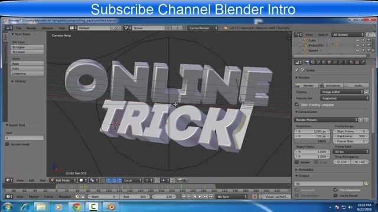Click the pin icon beside Scene
Viewport: 378px width, 212px height.
click(296, 70)
